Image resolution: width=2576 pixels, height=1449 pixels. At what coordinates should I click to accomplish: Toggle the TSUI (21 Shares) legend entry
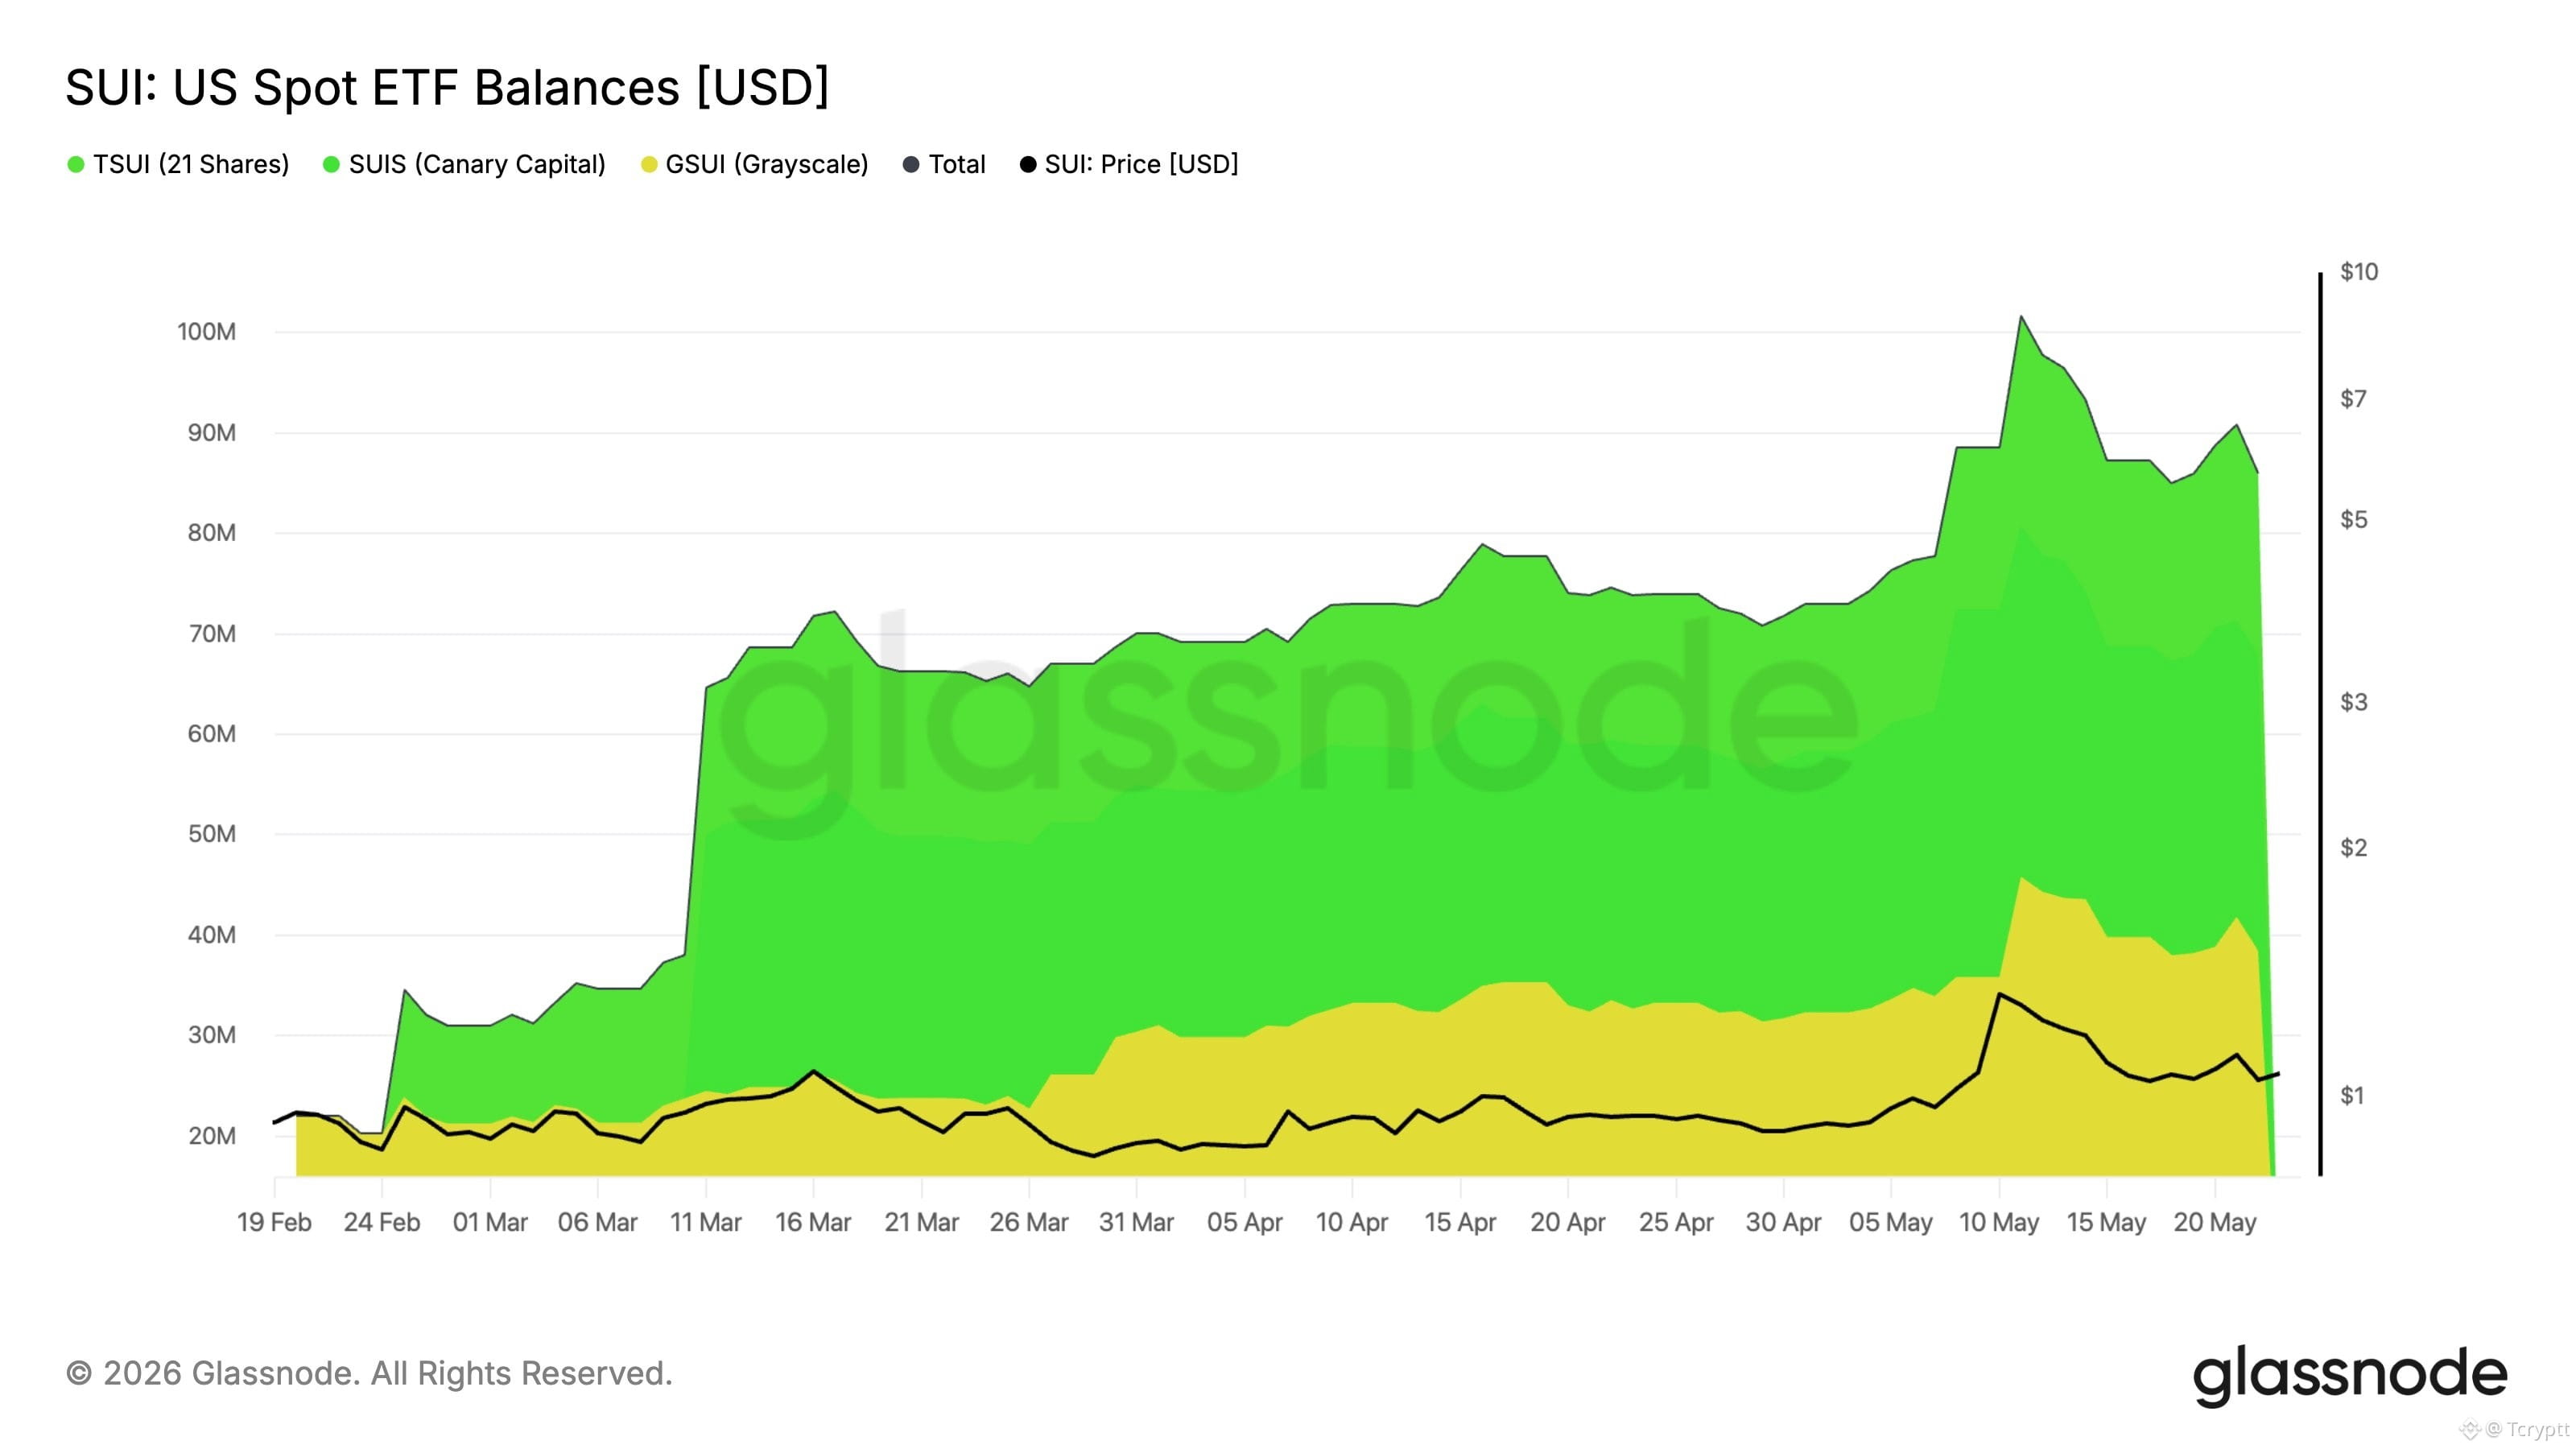coord(178,164)
